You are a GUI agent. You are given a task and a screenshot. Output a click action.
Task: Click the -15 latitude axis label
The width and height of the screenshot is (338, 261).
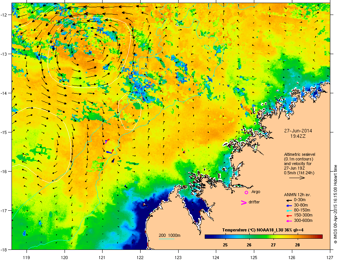pyautogui.click(x=4, y=132)
